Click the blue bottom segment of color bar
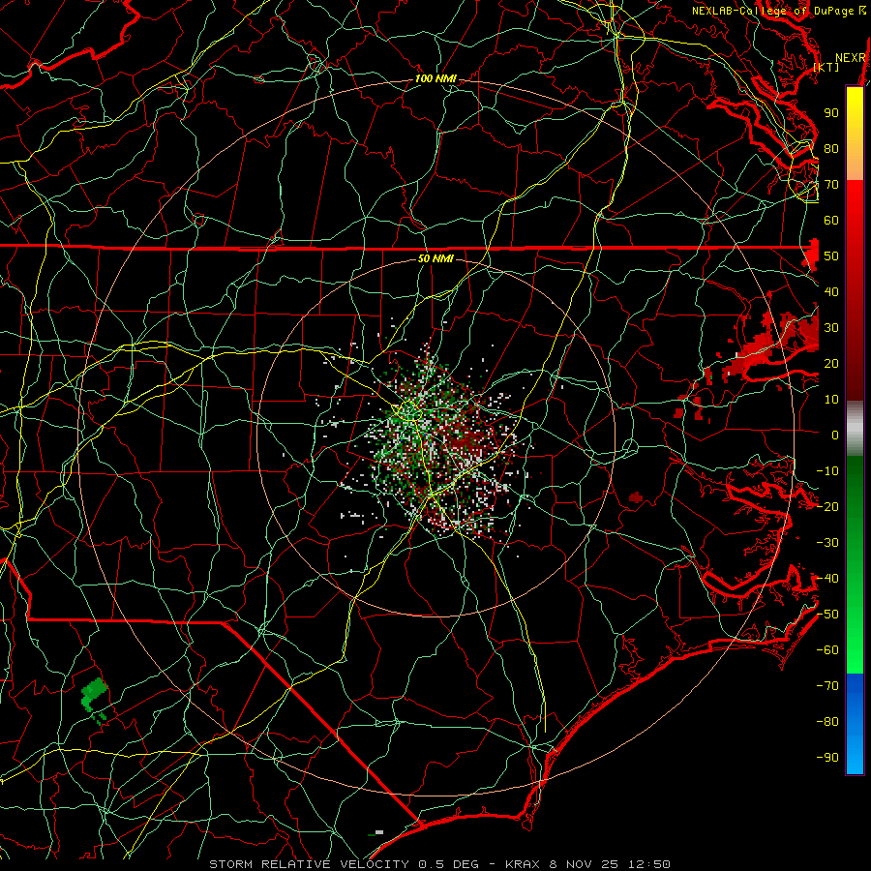 (x=855, y=724)
